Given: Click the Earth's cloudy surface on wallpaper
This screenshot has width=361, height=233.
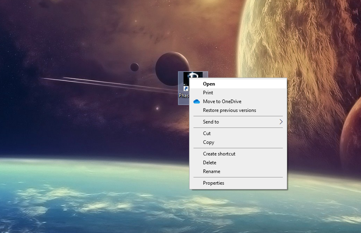Looking at the screenshot, I should (x=80, y=196).
